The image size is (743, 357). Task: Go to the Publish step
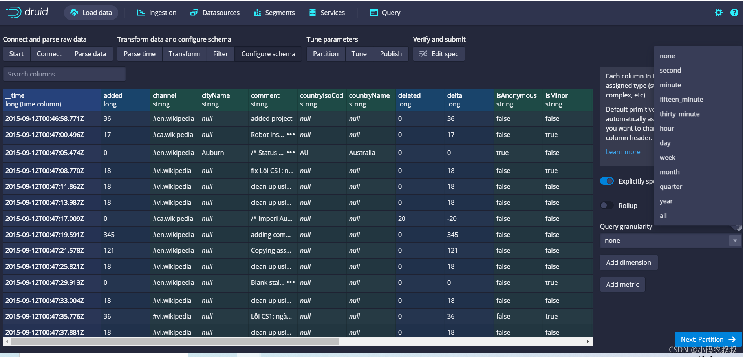391,54
